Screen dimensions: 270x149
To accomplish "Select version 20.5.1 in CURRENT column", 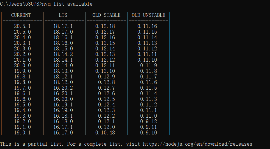I will click(x=22, y=26).
